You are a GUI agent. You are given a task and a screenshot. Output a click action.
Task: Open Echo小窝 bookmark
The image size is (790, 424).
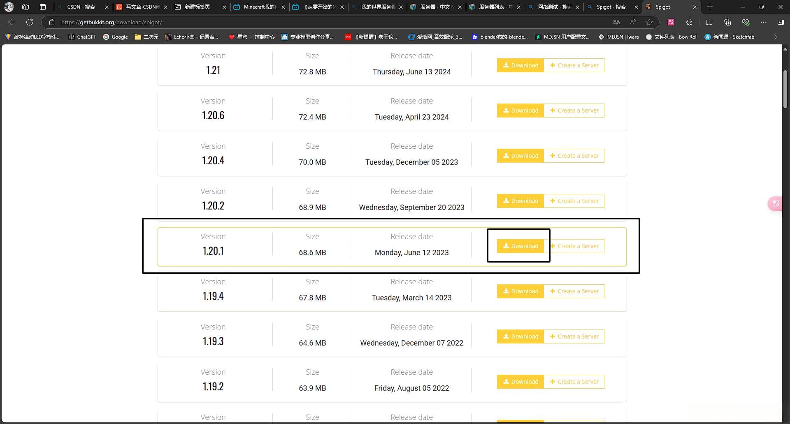pos(192,37)
